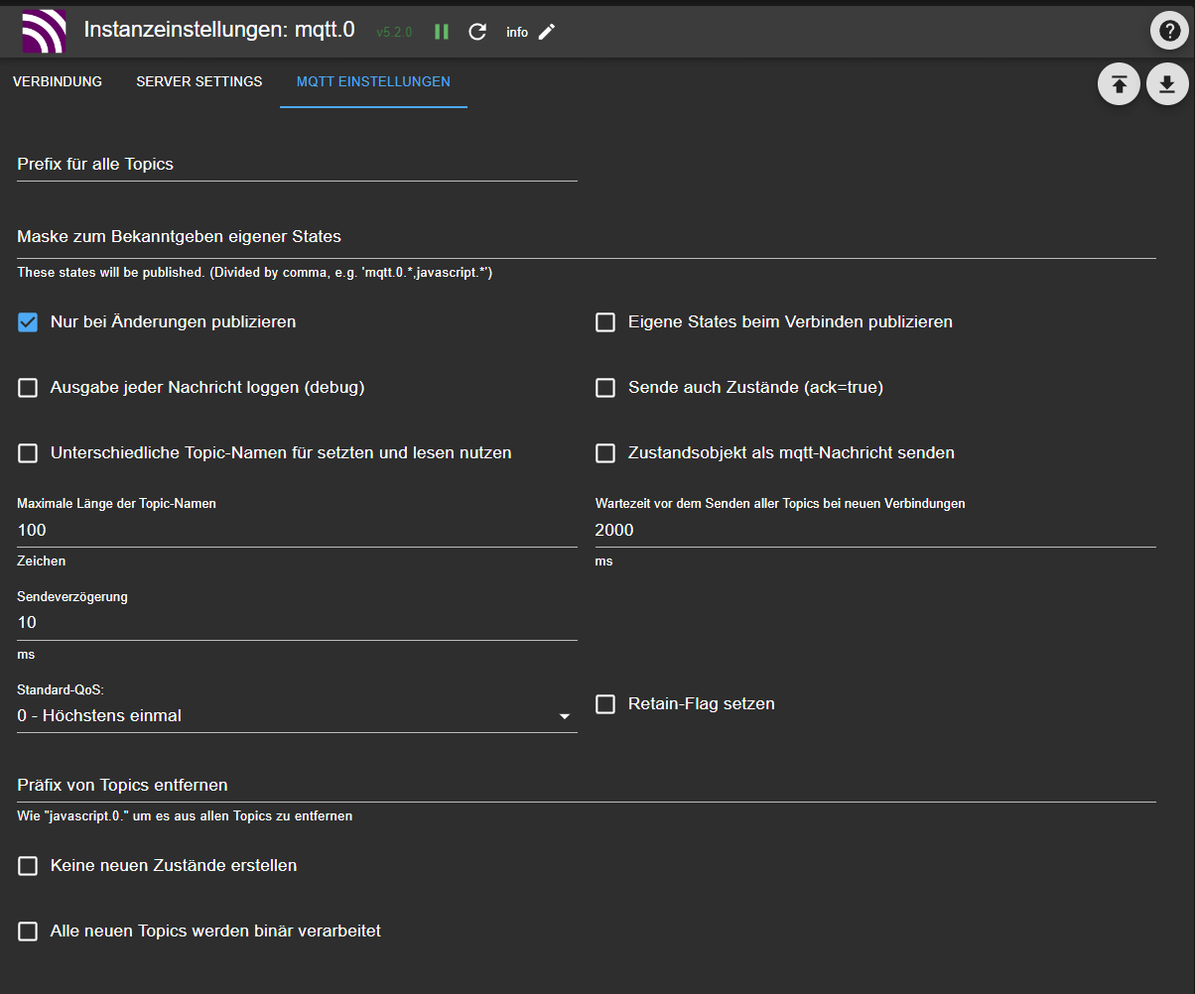Click the upload configuration icon
The width and height of the screenshot is (1195, 994).
pyautogui.click(x=1119, y=84)
